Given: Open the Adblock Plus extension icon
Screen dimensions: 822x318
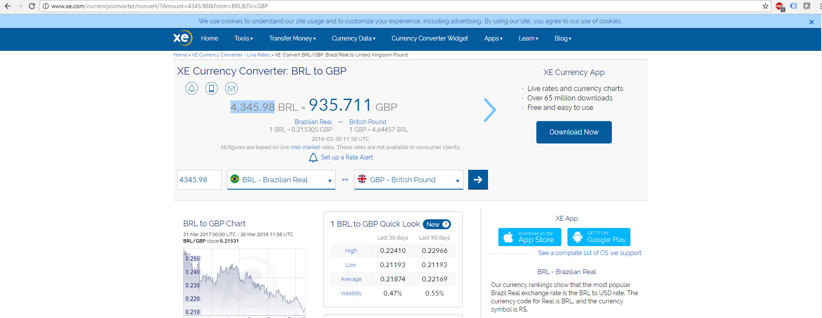Looking at the screenshot, I should [x=779, y=6].
